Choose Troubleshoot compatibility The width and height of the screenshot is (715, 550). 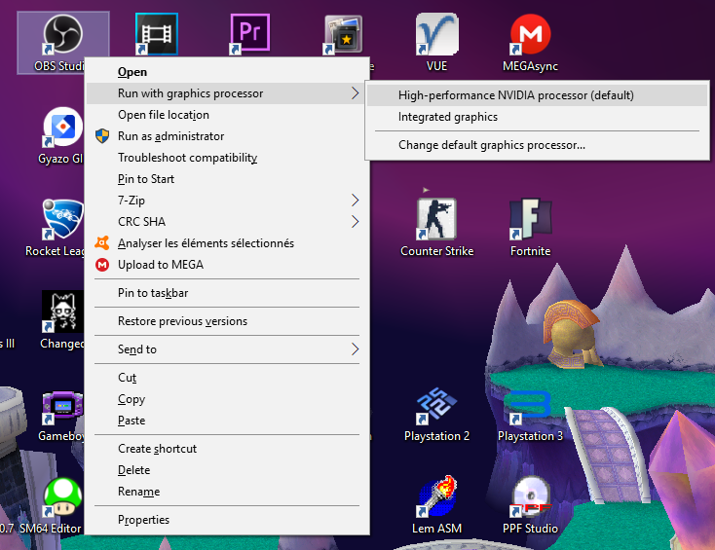227,157
